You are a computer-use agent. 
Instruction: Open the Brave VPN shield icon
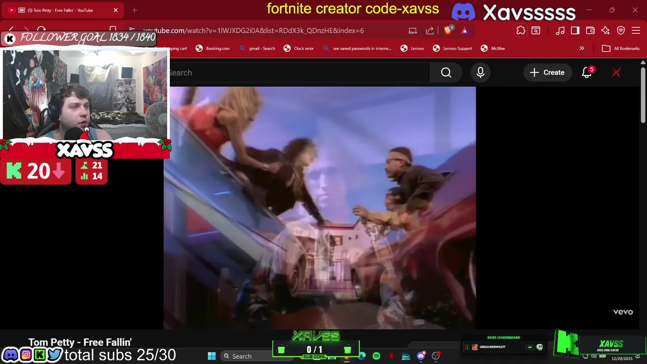(x=621, y=30)
